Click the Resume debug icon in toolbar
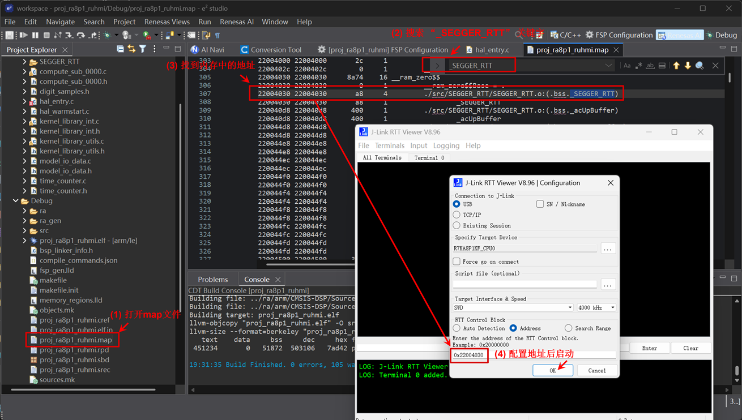Viewport: 742px width, 420px height. point(24,35)
